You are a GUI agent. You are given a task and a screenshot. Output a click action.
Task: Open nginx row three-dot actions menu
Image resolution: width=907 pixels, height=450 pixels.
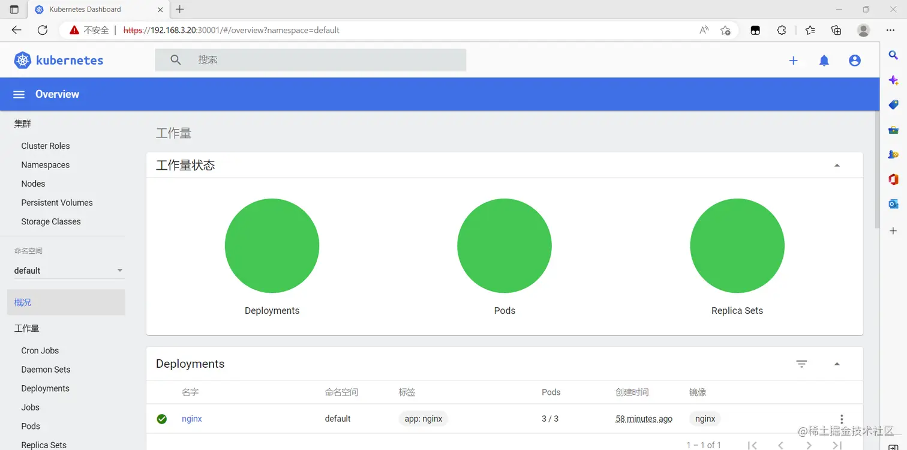point(842,419)
